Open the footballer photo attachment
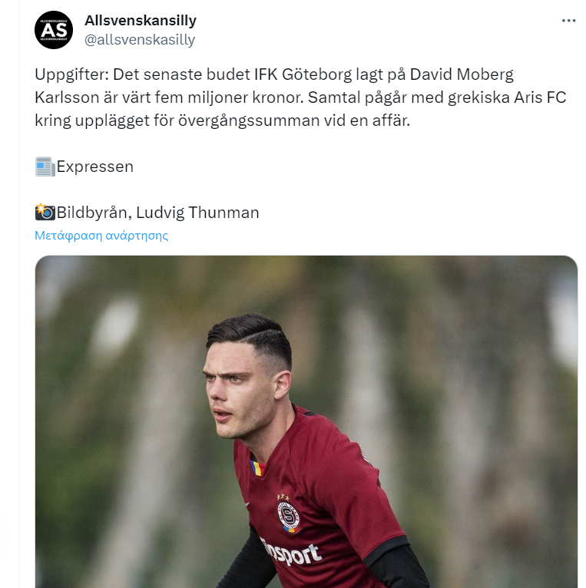586x588 pixels. tap(306, 421)
